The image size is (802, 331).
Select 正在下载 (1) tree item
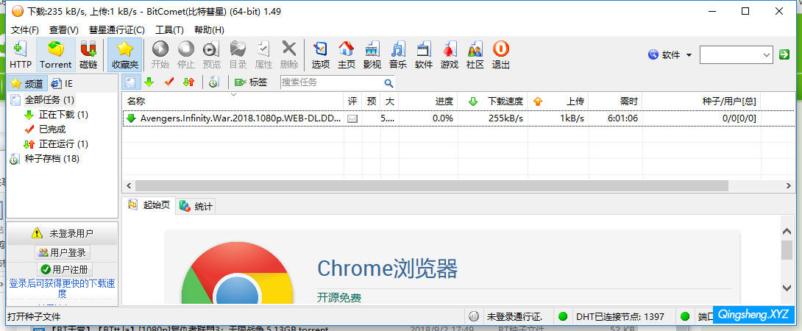[63, 115]
